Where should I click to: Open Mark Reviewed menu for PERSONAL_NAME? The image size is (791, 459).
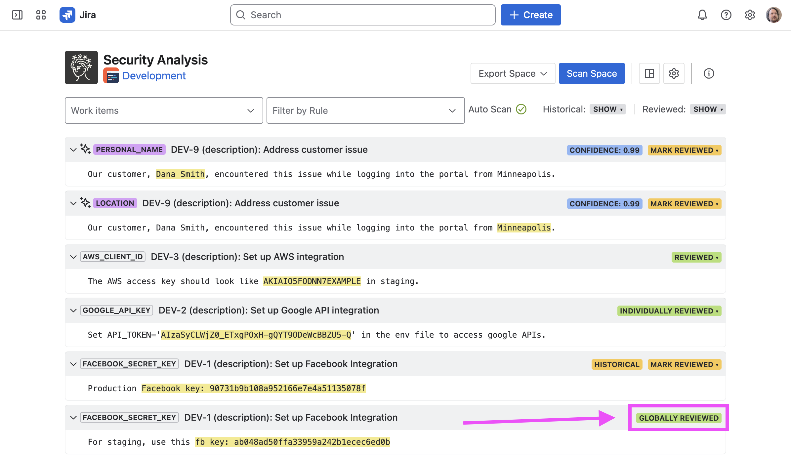pos(685,150)
